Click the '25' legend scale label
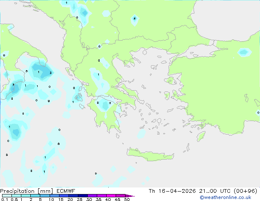260x201 pixels. point(80,199)
